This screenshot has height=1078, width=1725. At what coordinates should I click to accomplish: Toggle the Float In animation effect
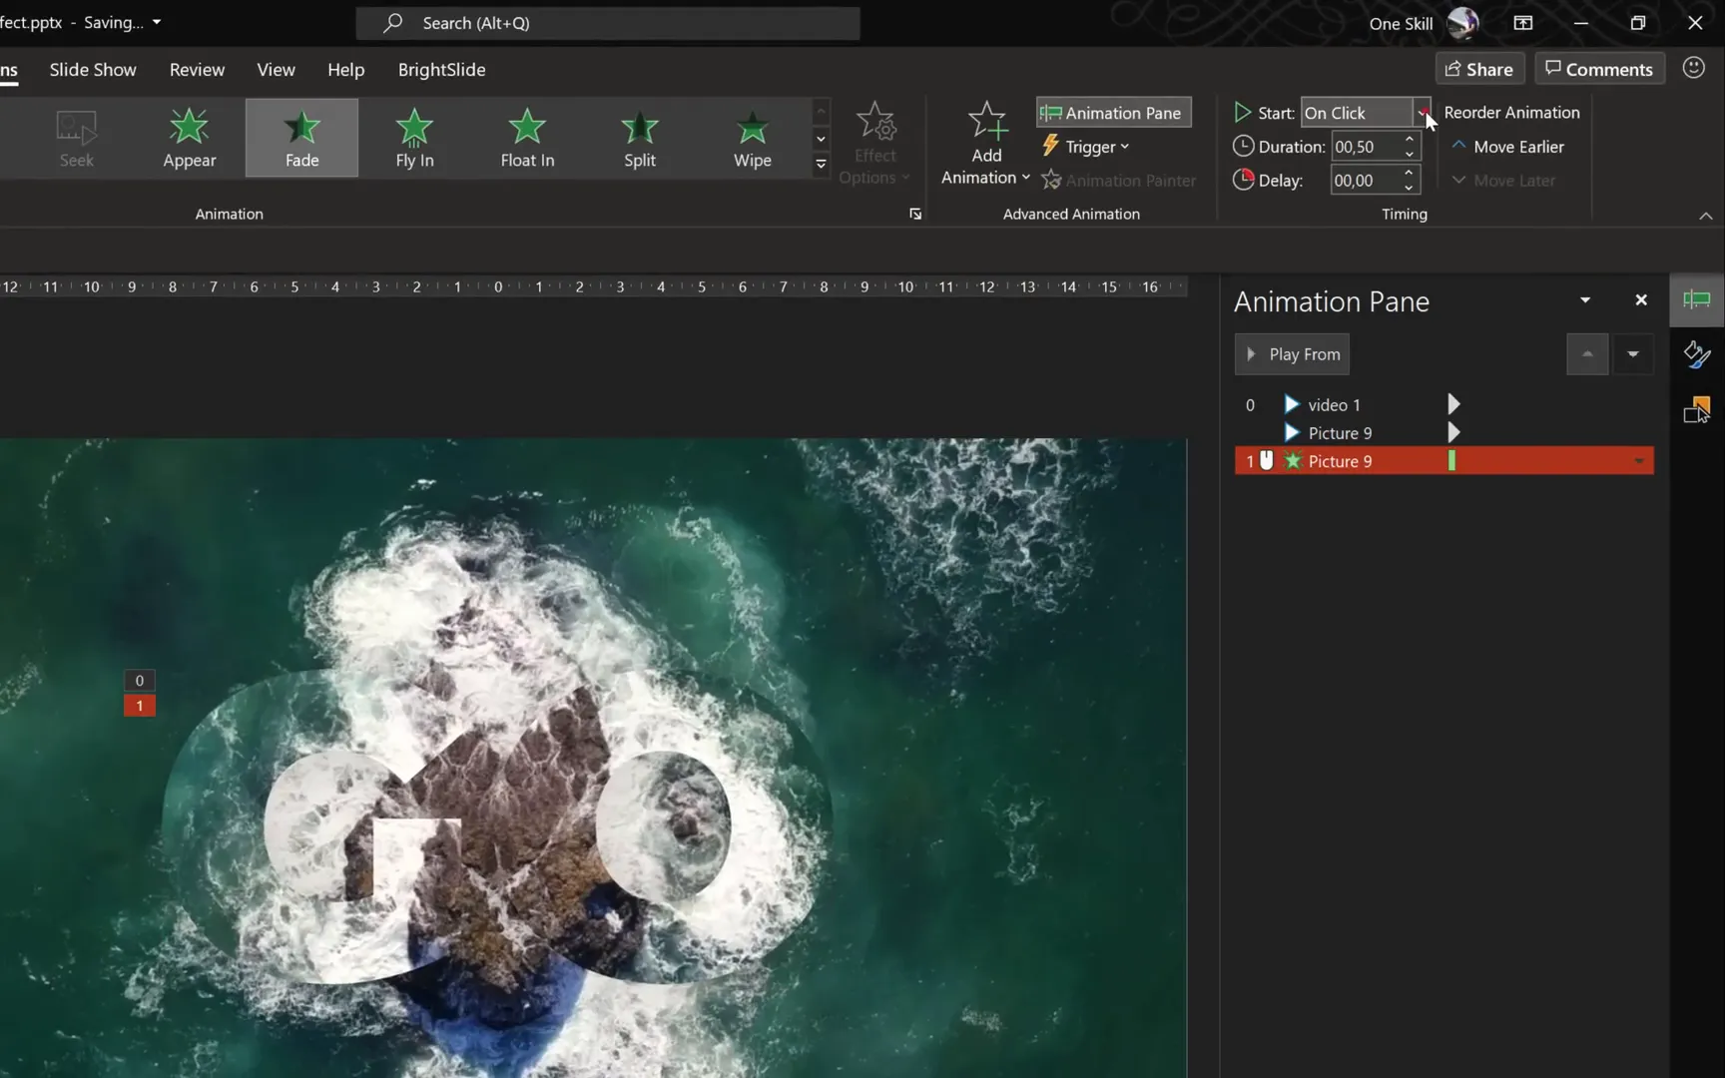[x=526, y=137]
